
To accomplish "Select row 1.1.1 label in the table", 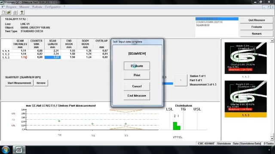I will pyautogui.click(x=6, y=51).
